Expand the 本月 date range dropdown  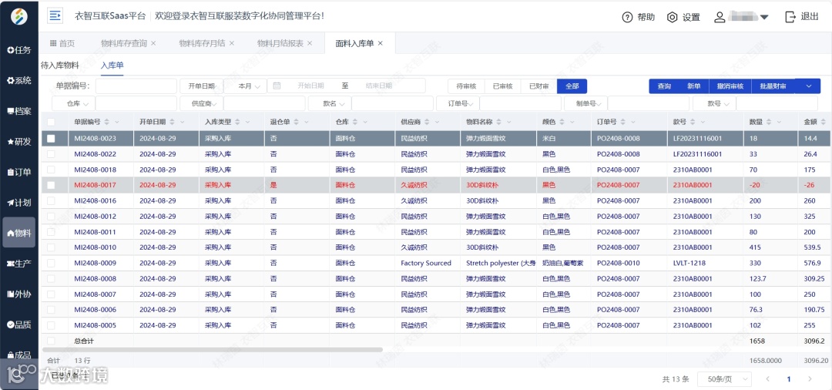click(x=245, y=86)
